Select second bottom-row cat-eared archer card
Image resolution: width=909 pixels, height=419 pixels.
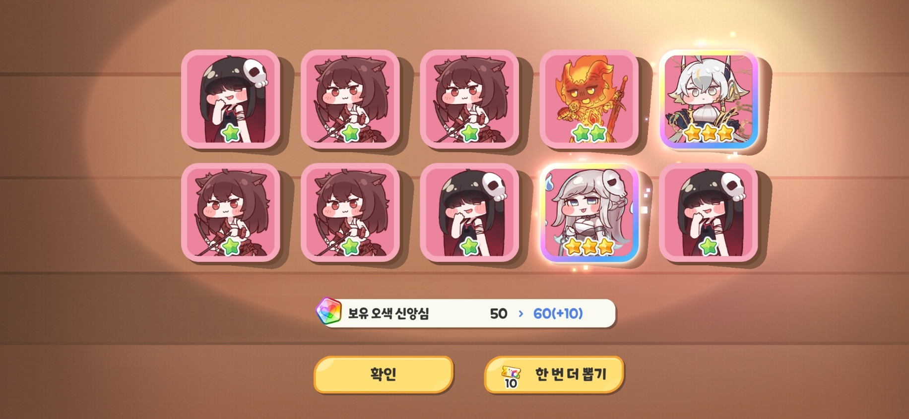(350, 213)
